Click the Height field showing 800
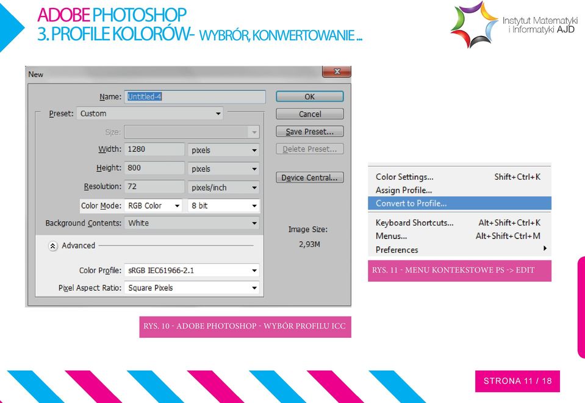The height and width of the screenshot is (403, 585). 154,168
